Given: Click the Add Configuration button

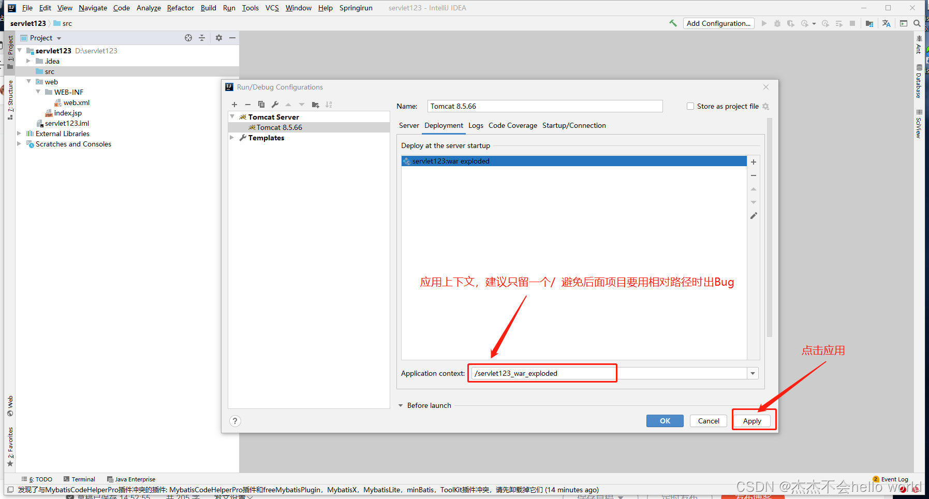Looking at the screenshot, I should 718,23.
